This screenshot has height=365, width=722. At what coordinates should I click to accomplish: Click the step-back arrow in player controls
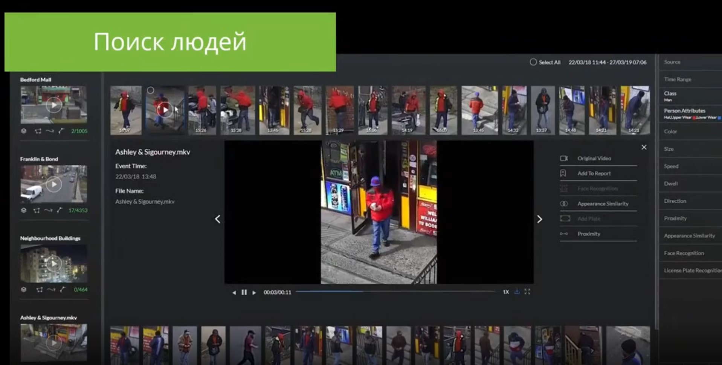[x=234, y=293]
